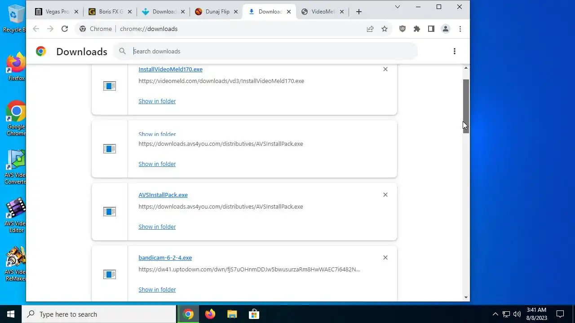The width and height of the screenshot is (575, 323).
Task: Close the VideoMeld tab
Action: (342, 12)
